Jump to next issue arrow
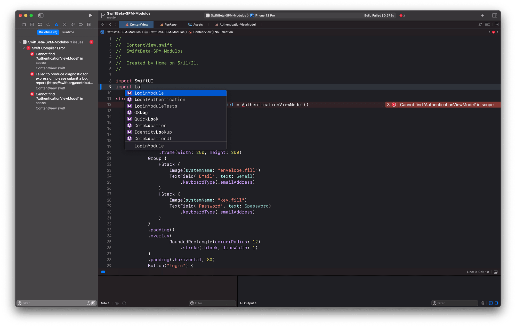This screenshot has width=516, height=327. pyautogui.click(x=497, y=32)
